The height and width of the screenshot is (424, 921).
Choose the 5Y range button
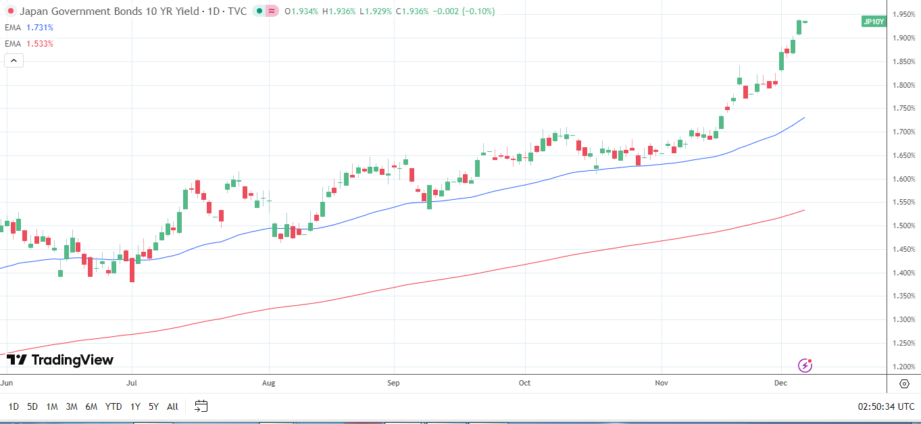pos(153,406)
